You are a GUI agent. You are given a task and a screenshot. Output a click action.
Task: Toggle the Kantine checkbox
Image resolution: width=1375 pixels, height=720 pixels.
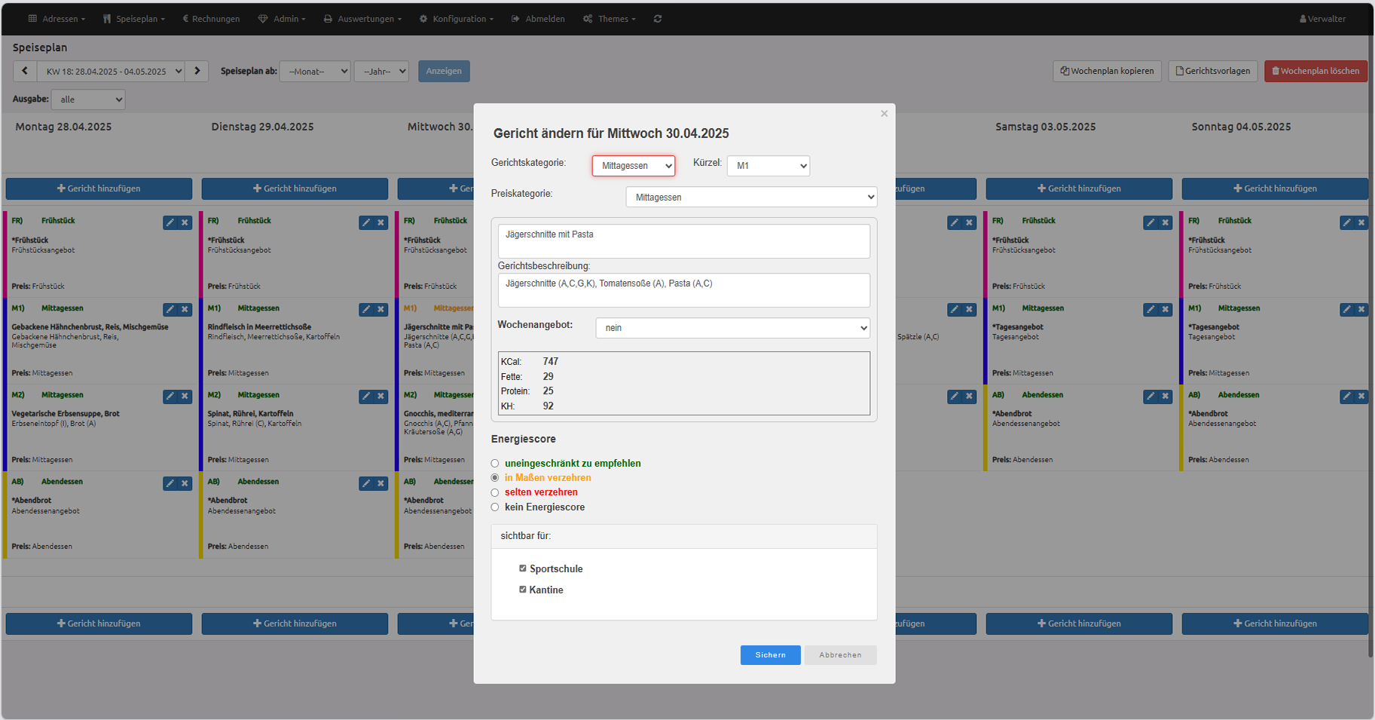[523, 590]
